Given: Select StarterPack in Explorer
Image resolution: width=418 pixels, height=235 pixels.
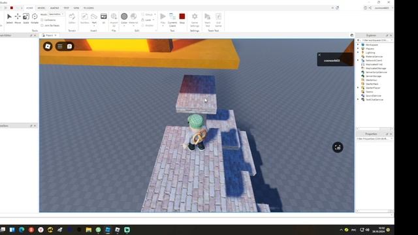Looking at the screenshot, I should (372, 84).
